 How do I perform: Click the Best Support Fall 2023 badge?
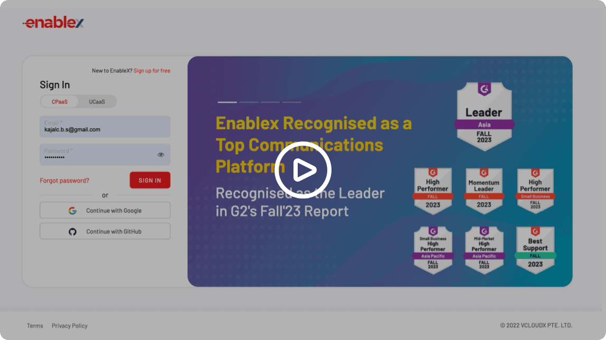coord(535,250)
